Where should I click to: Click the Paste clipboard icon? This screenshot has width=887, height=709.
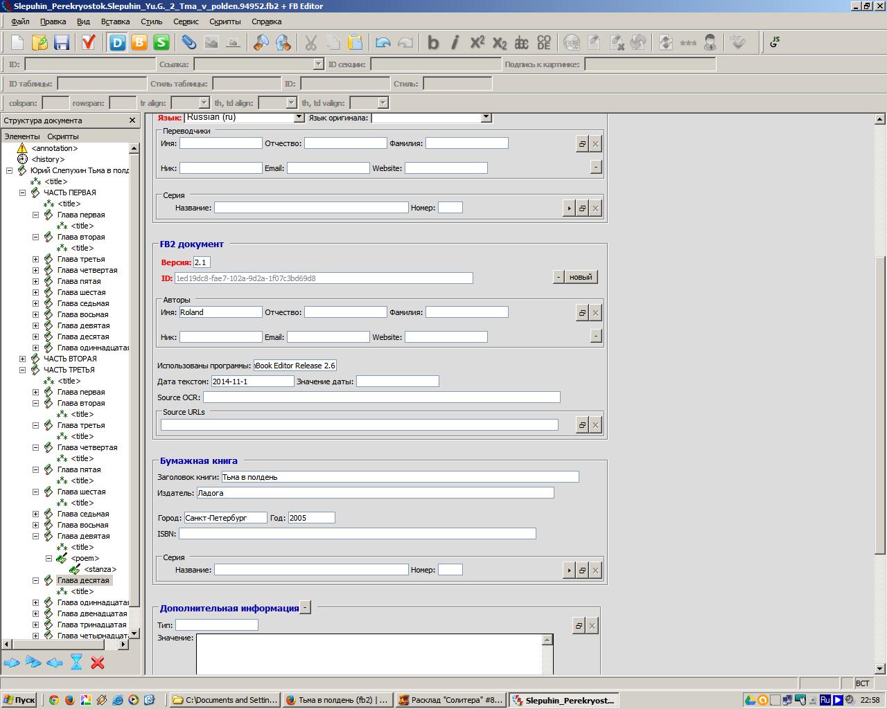[355, 43]
